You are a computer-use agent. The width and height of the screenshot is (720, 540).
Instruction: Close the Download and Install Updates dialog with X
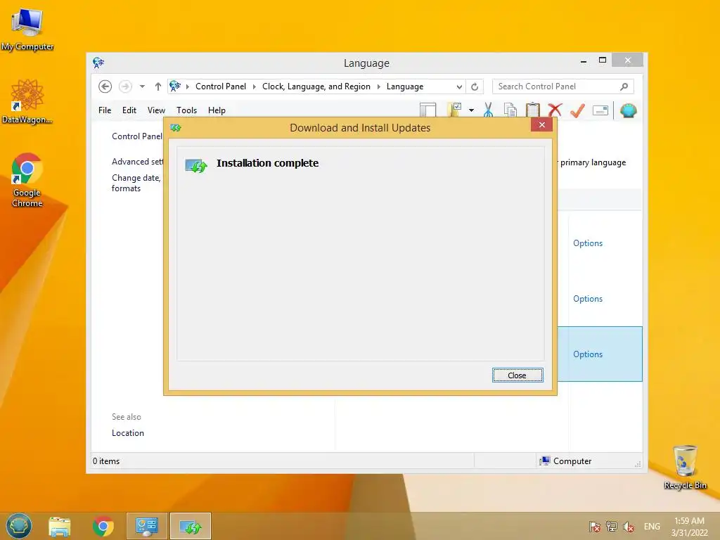[x=542, y=125]
